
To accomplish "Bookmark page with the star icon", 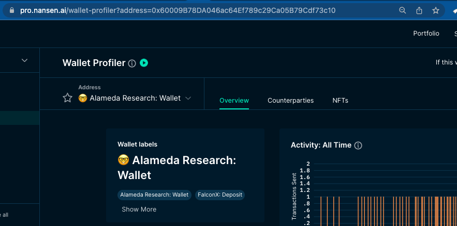I will (x=436, y=10).
